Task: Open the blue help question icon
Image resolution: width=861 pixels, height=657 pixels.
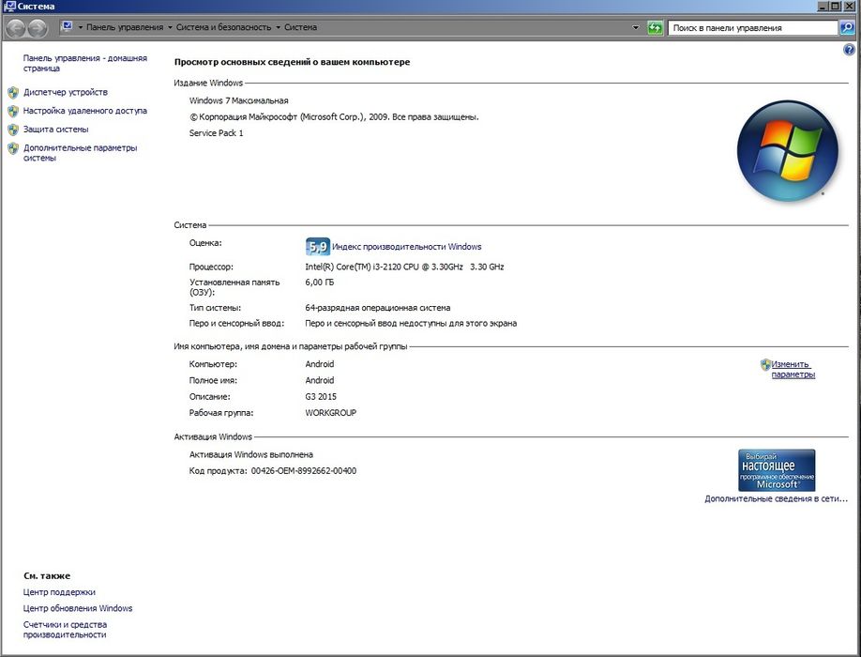Action: (849, 50)
